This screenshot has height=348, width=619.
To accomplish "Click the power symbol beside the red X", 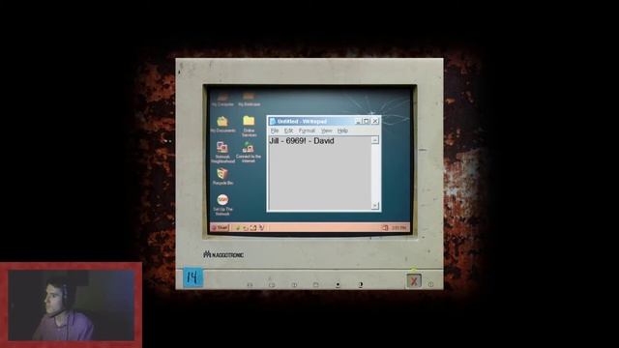I will point(430,284).
